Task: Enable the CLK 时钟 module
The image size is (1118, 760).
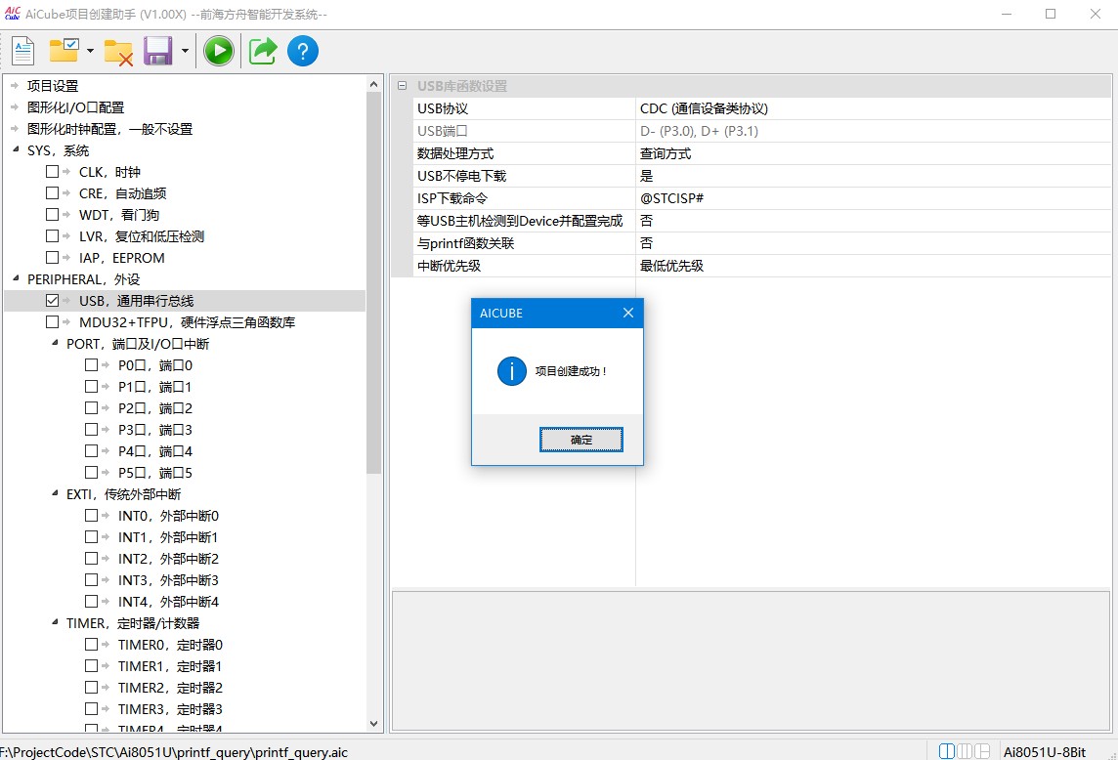Action: pyautogui.click(x=54, y=171)
